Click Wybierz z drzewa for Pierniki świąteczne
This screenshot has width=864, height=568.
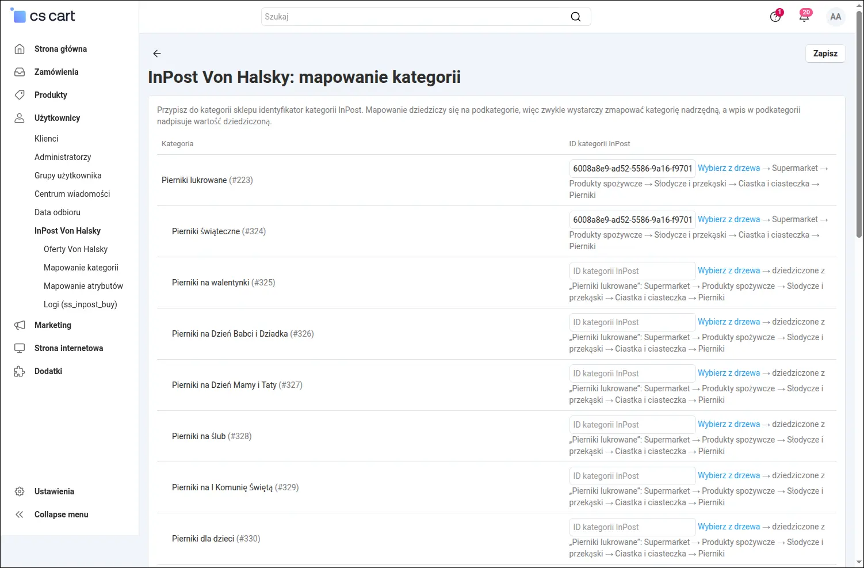tap(729, 219)
